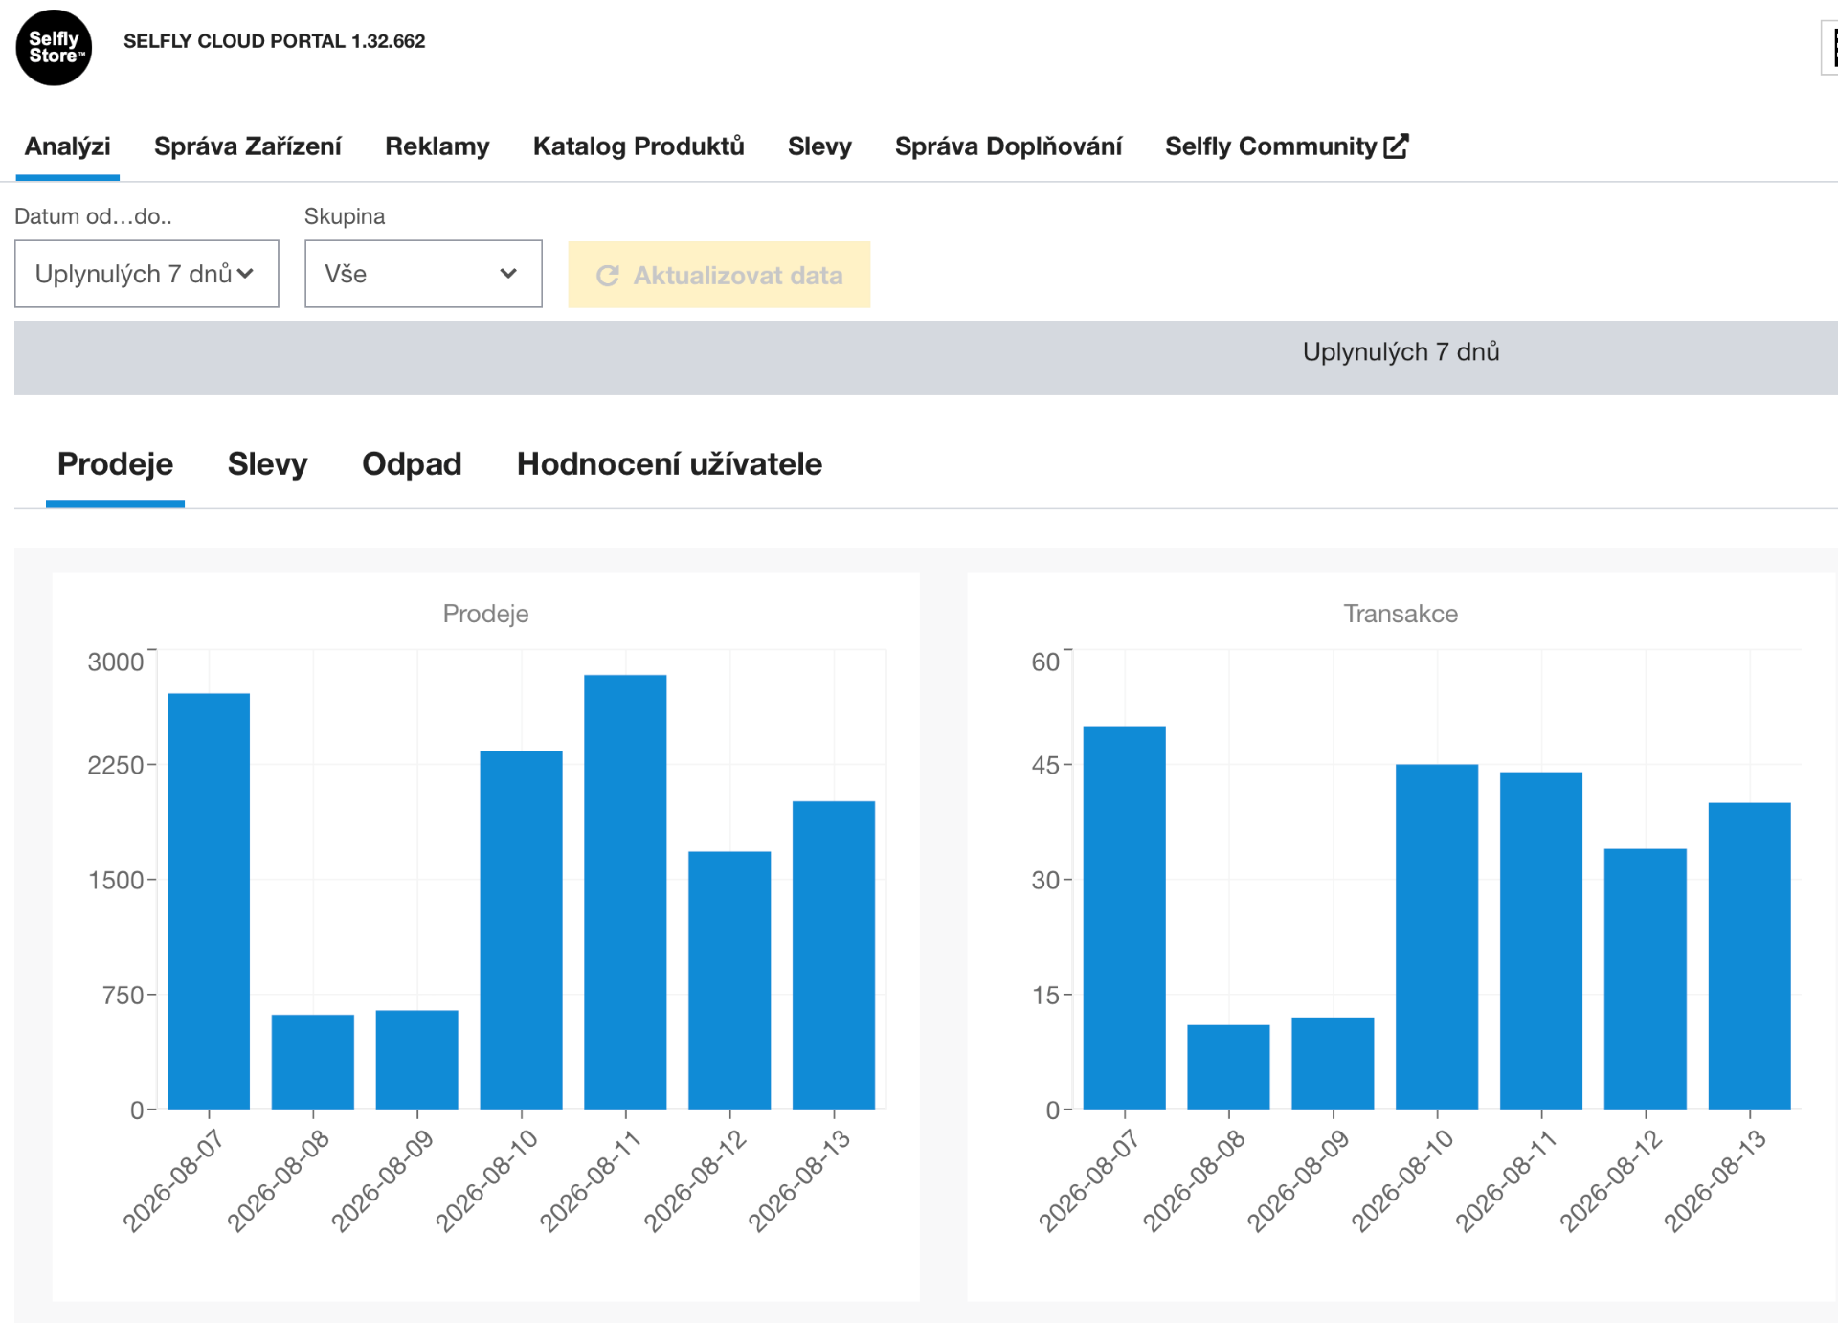This screenshot has width=1838, height=1323.
Task: Switch to the Správa Zařízení tab
Action: point(247,146)
